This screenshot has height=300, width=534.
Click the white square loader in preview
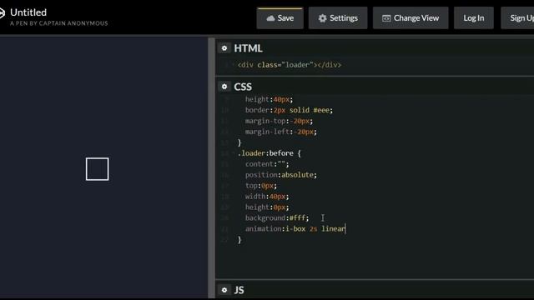tap(98, 169)
